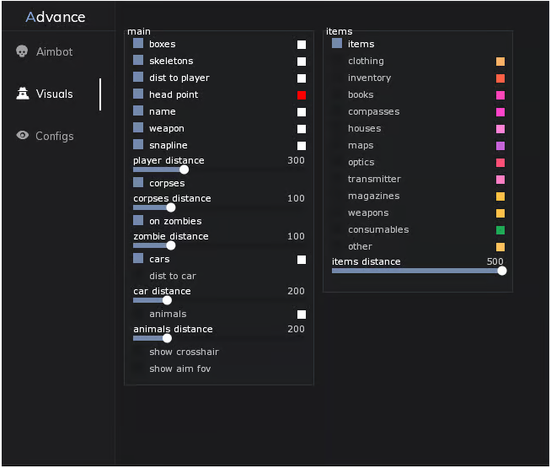Click the skull icon beside Aimbot
Image resolution: width=551 pixels, height=468 pixels.
click(22, 51)
